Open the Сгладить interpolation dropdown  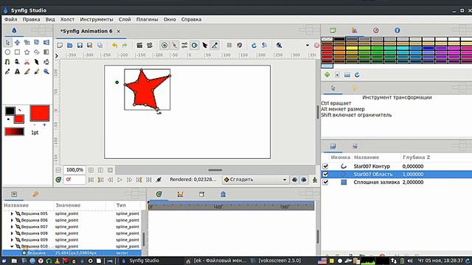(x=256, y=180)
